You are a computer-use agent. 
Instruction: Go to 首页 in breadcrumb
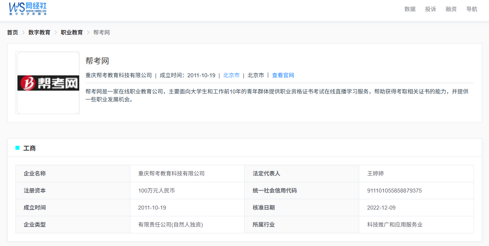click(x=12, y=32)
